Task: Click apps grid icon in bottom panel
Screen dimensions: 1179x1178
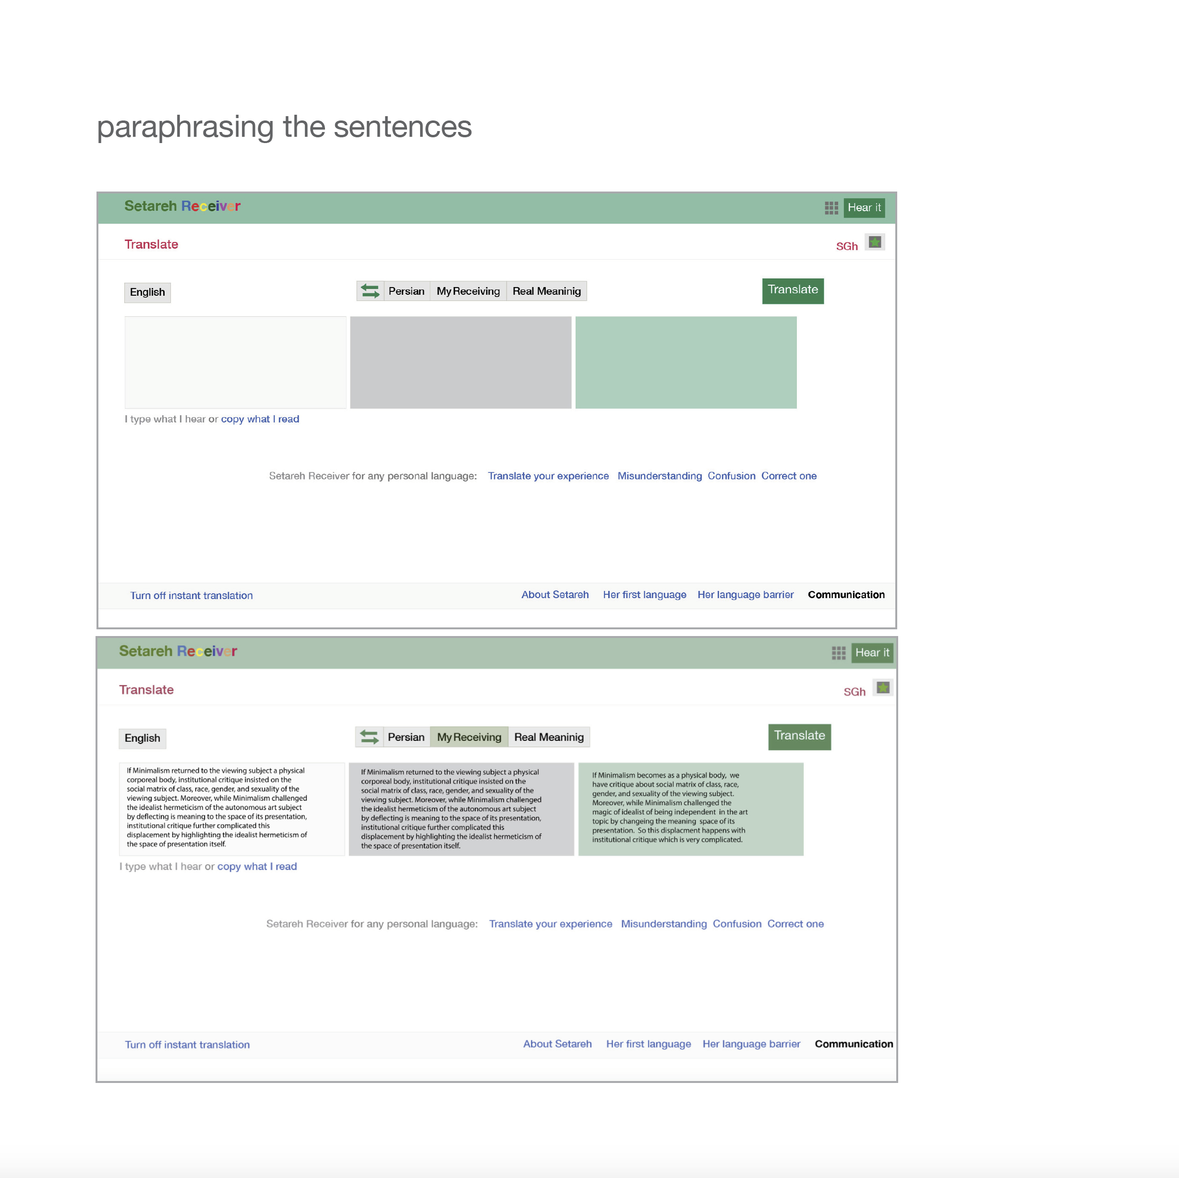Action: (x=839, y=653)
